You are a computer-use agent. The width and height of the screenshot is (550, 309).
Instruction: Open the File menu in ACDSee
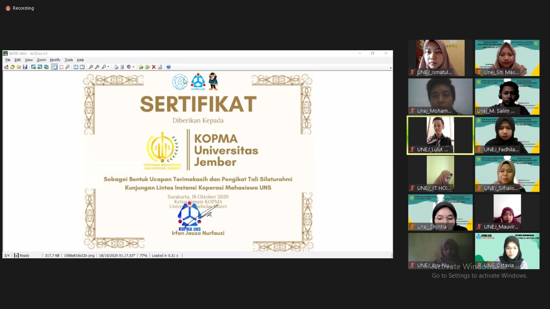[8, 60]
